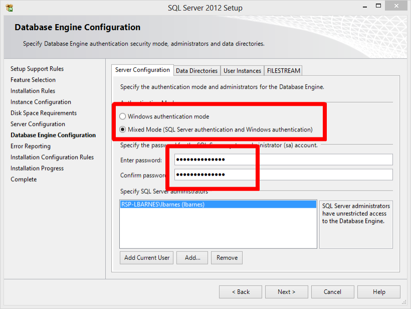Close the SQL Server Setup window
411x309 pixels.
click(x=396, y=6)
